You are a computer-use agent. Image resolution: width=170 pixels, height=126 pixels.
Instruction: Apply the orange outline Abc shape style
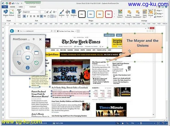coord(100,14)
